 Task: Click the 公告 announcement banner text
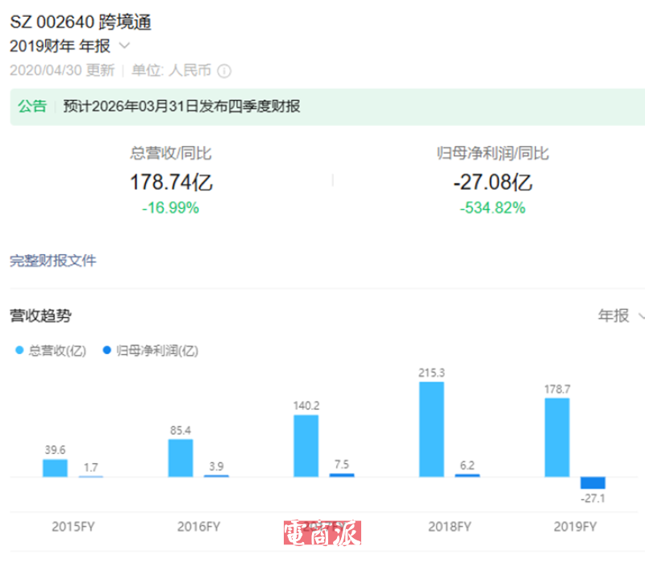pyautogui.click(x=181, y=106)
